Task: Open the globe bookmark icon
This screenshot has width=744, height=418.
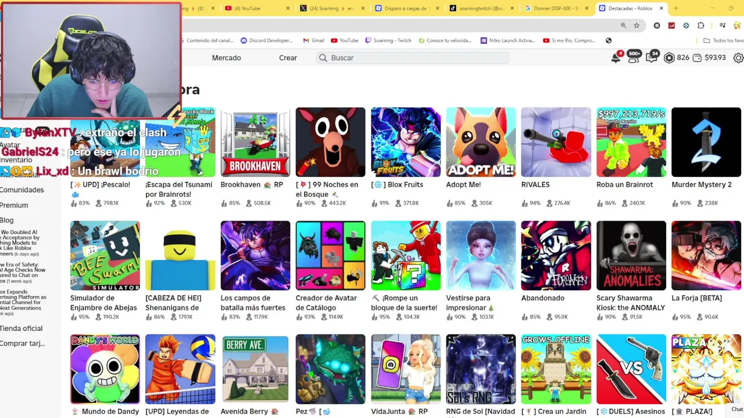Action: point(609,41)
